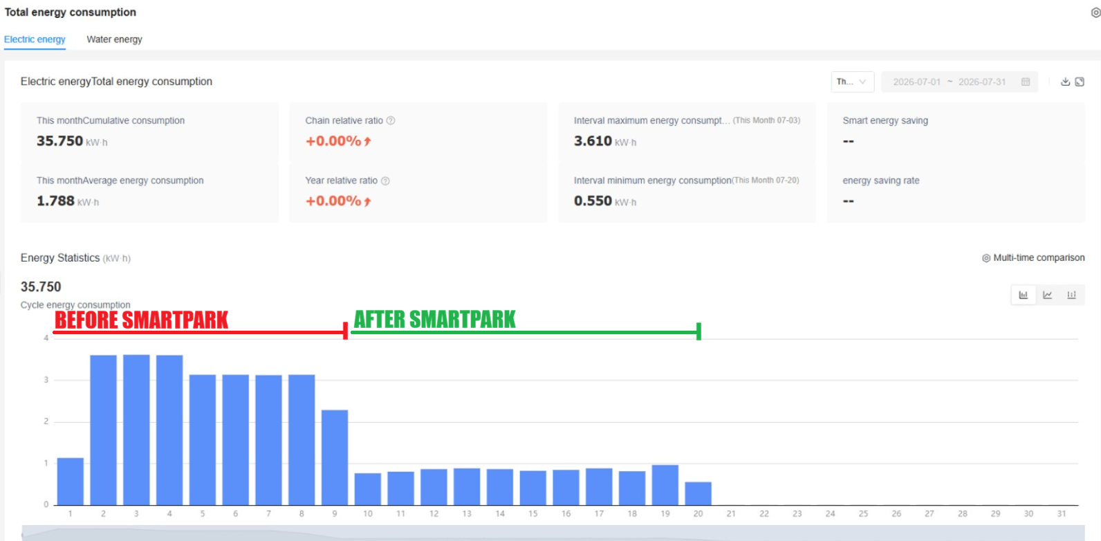Click the bar for day 3

(136, 430)
